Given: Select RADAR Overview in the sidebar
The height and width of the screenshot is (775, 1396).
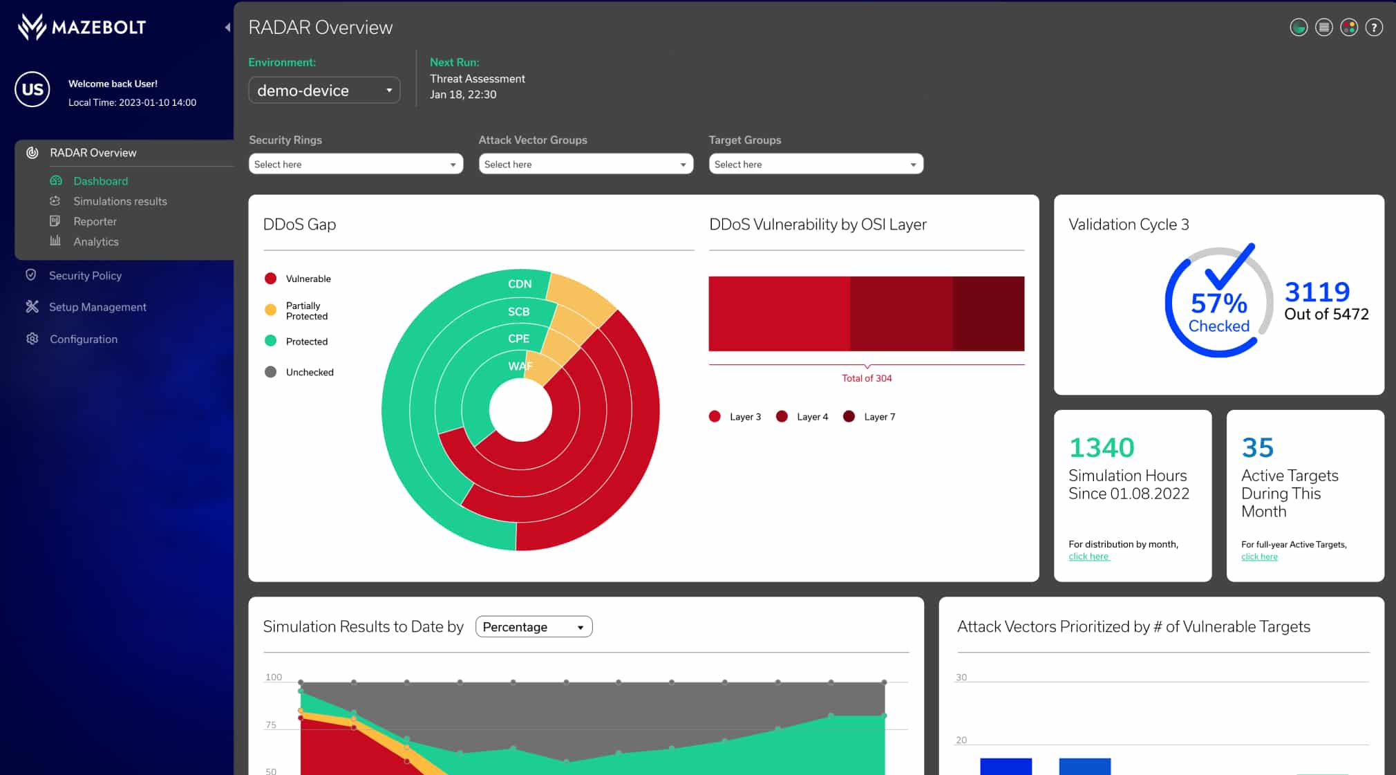Looking at the screenshot, I should pos(93,153).
